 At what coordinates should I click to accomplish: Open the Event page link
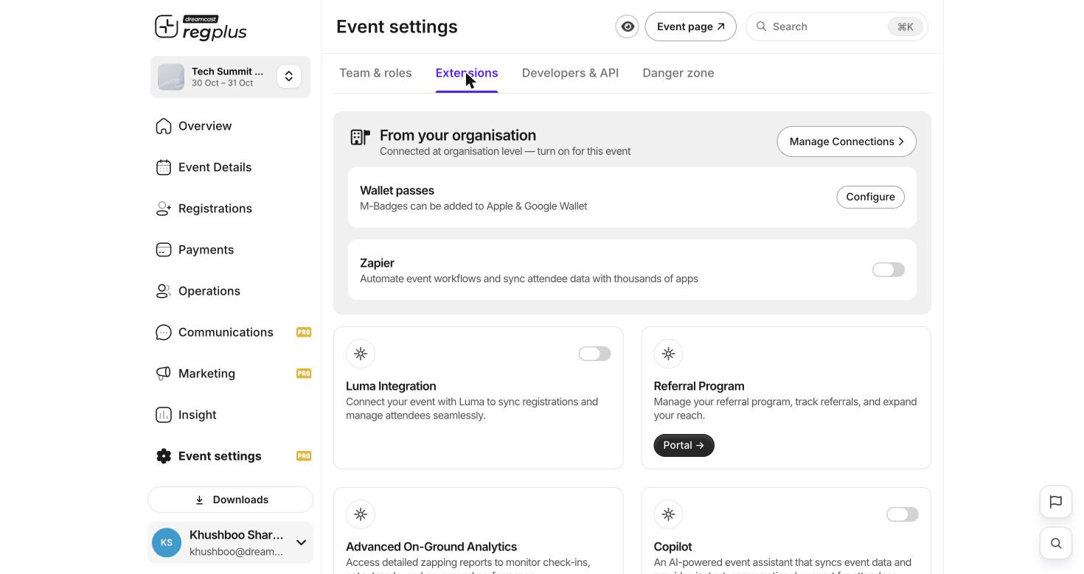point(691,27)
